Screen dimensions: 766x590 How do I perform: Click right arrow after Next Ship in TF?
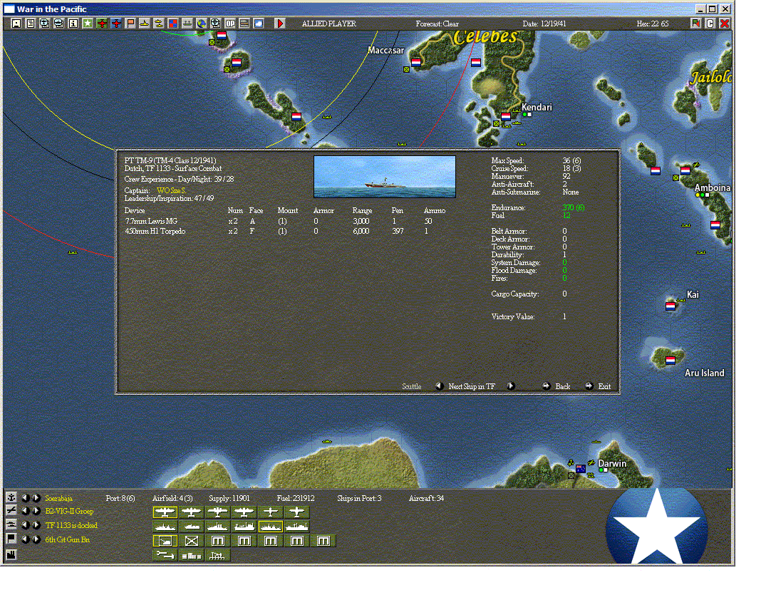point(510,385)
